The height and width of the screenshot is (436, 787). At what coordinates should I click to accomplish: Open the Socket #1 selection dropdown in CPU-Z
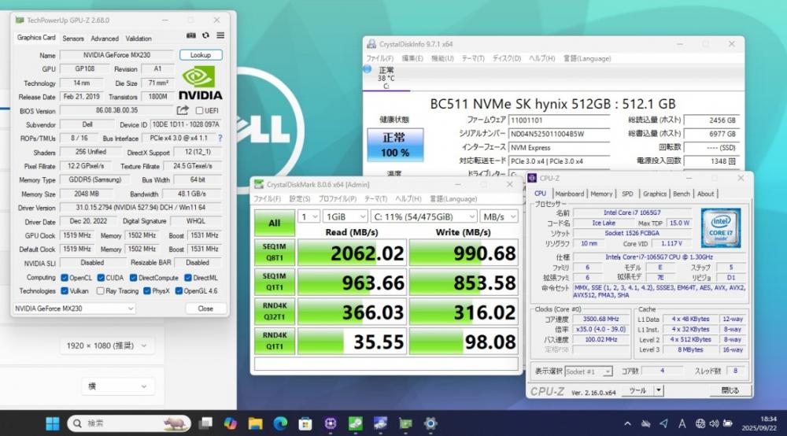588,371
